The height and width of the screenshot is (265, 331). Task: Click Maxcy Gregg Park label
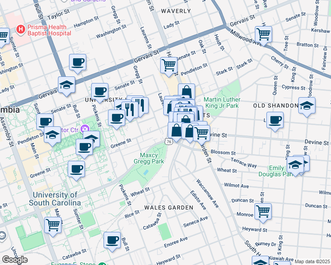point(149,158)
